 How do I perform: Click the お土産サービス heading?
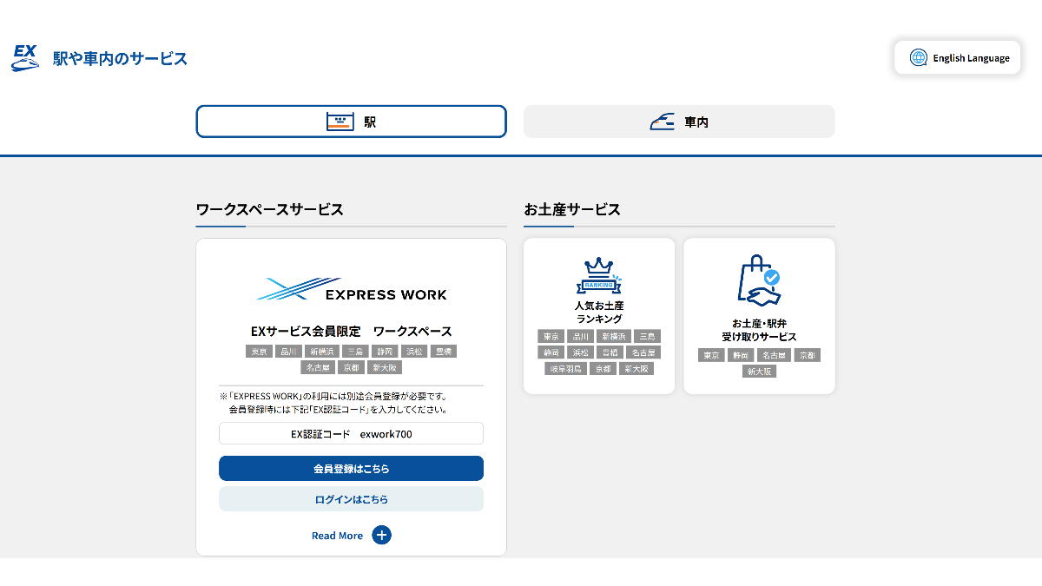click(572, 209)
